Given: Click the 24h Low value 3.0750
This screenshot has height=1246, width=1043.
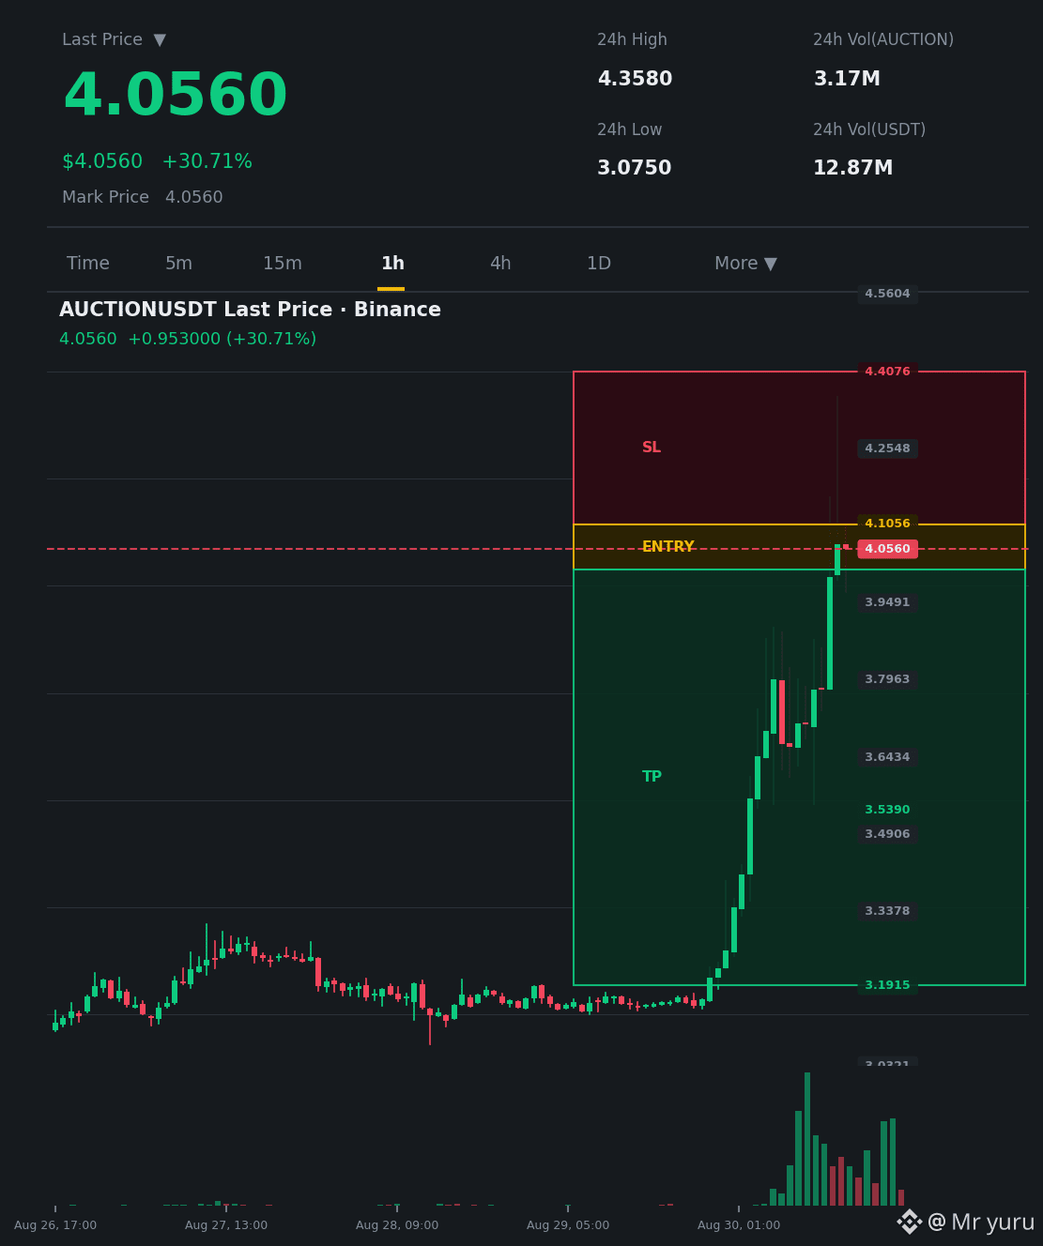Looking at the screenshot, I should 635,169.
